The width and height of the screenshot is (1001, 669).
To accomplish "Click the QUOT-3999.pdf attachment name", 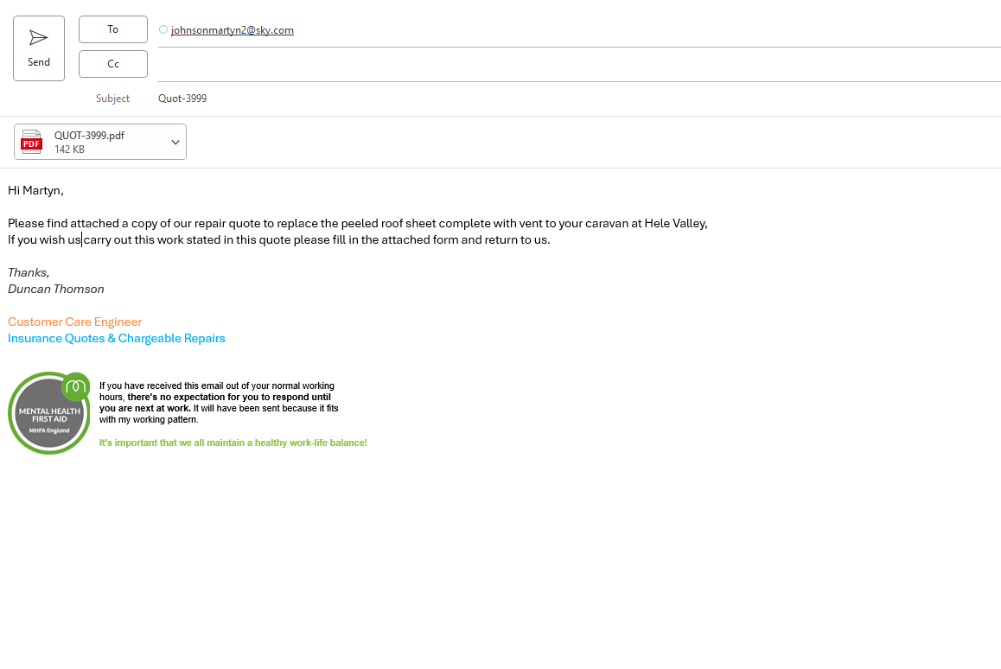I will [89, 136].
